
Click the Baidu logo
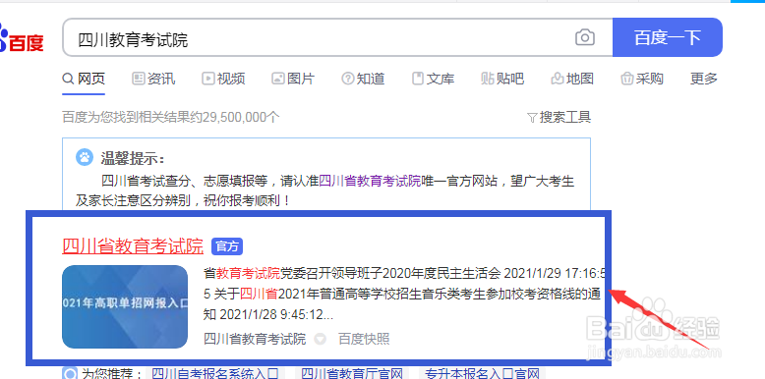(22, 39)
